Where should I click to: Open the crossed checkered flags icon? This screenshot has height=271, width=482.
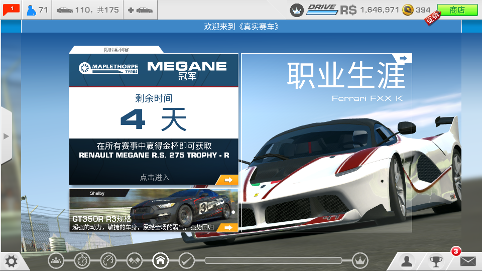135,261
